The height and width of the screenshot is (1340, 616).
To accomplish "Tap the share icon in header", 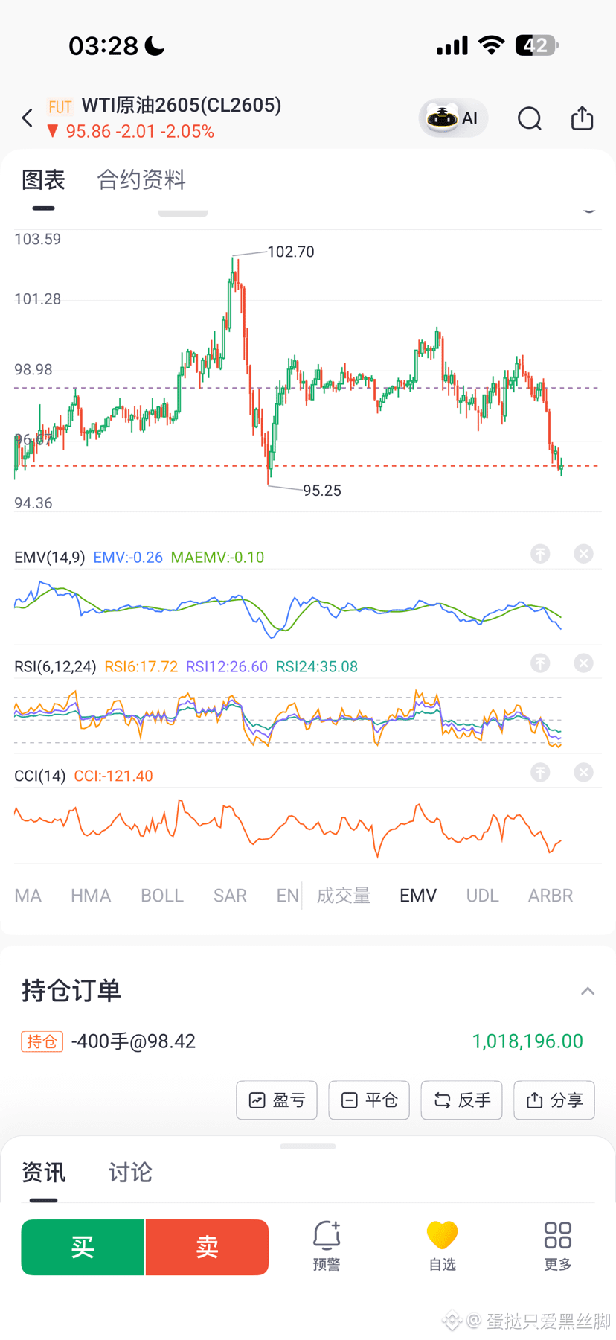I will (582, 118).
